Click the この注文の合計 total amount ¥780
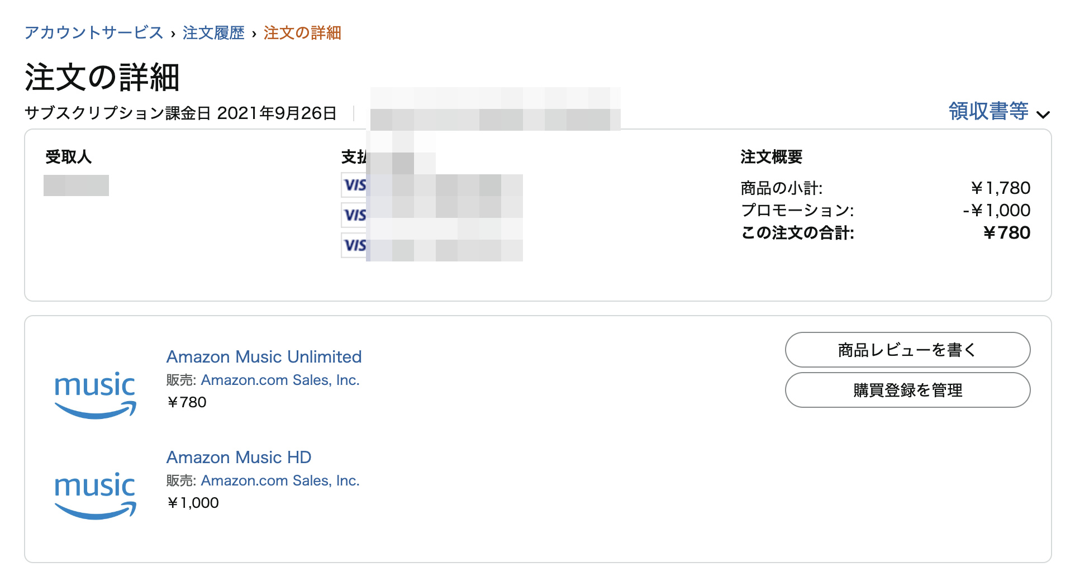Viewport: 1075px width, 581px height. pos(1006,232)
